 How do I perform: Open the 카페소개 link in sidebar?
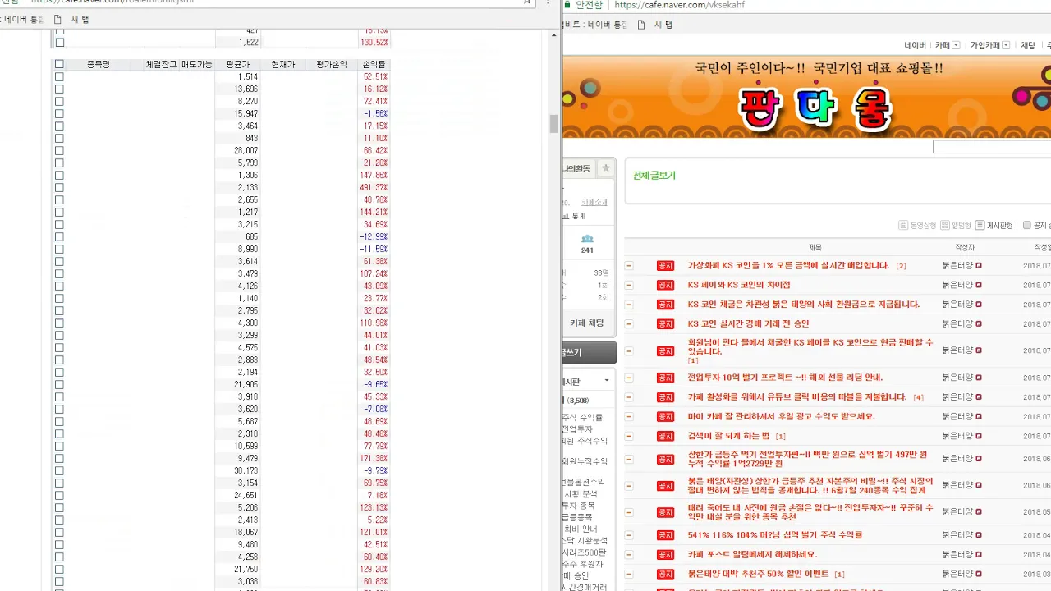click(x=594, y=202)
